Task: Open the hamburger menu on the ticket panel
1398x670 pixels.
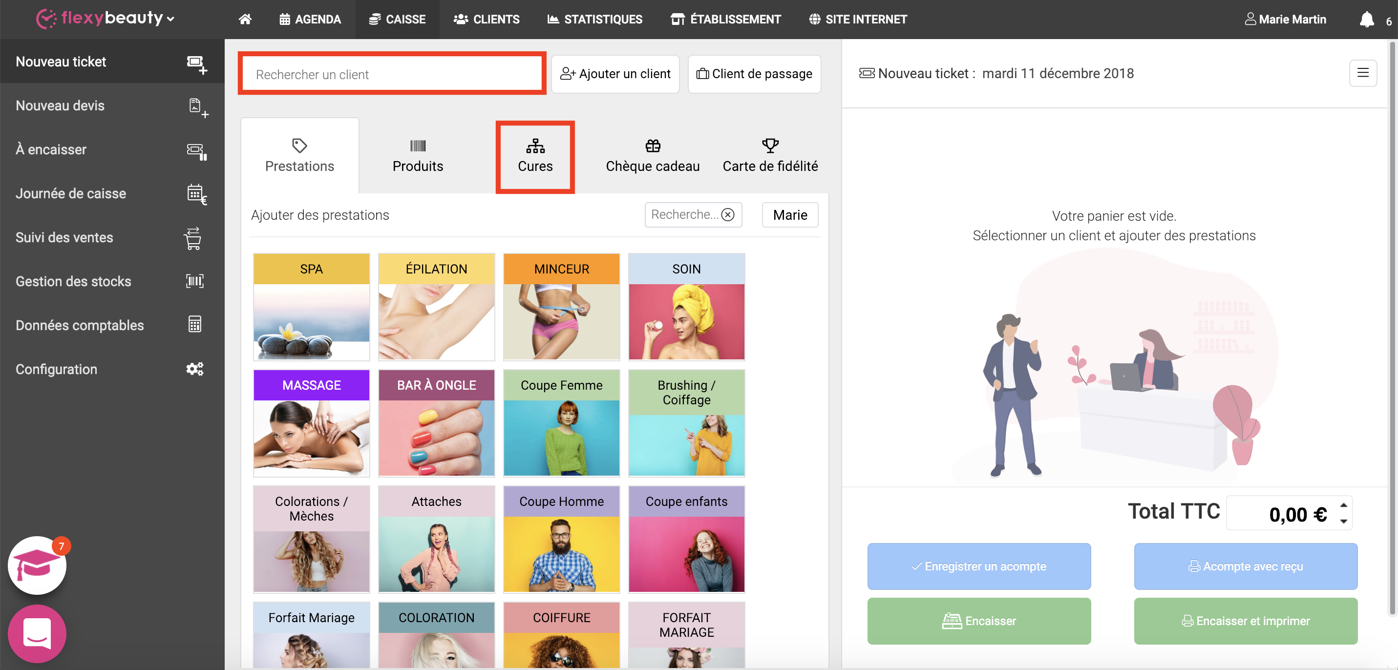Action: point(1363,73)
